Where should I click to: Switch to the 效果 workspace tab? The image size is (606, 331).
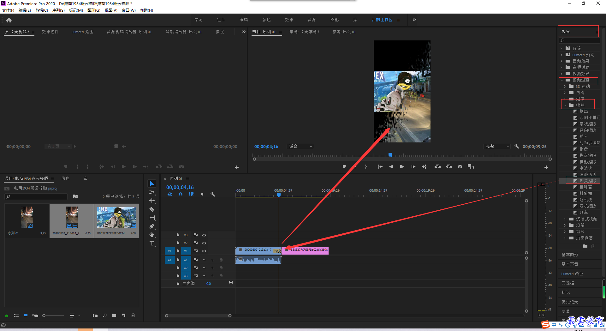tap(289, 20)
